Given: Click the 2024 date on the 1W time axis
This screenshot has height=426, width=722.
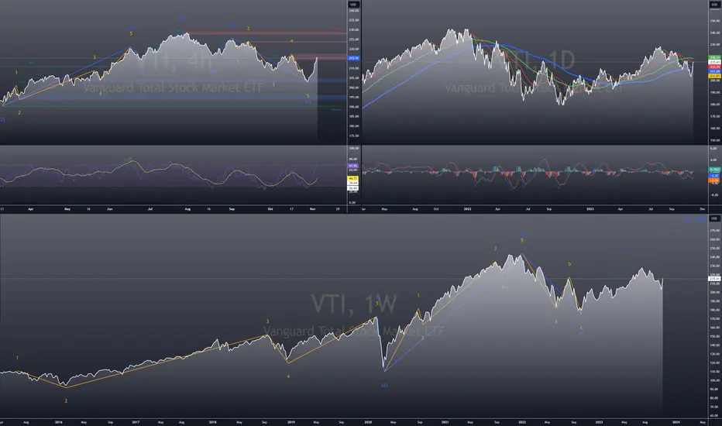Looking at the screenshot, I should coord(676,422).
